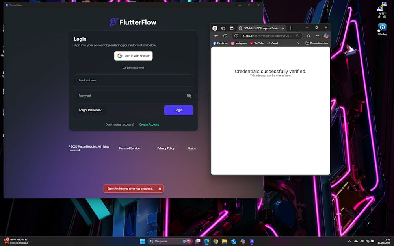The image size is (394, 246).
Task: Open the Edge favorites hub icon
Action: tap(309, 36)
